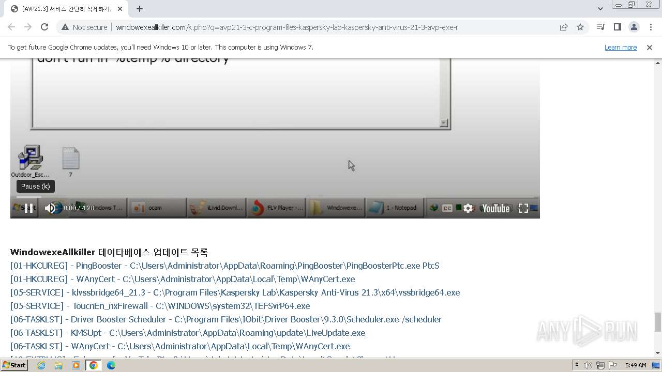Open Windows Media Player from the taskbar
This screenshot has width=662, height=372.
(76, 365)
